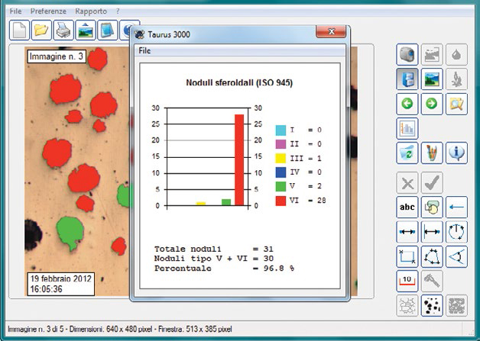Click the new document icon
The width and height of the screenshot is (480, 341).
coord(19,31)
